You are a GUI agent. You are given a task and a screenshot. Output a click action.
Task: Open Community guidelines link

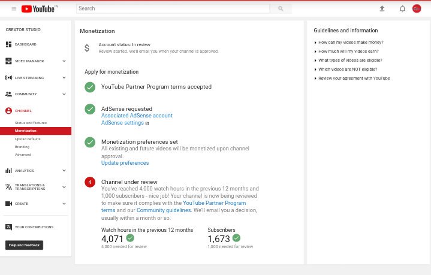(x=164, y=210)
